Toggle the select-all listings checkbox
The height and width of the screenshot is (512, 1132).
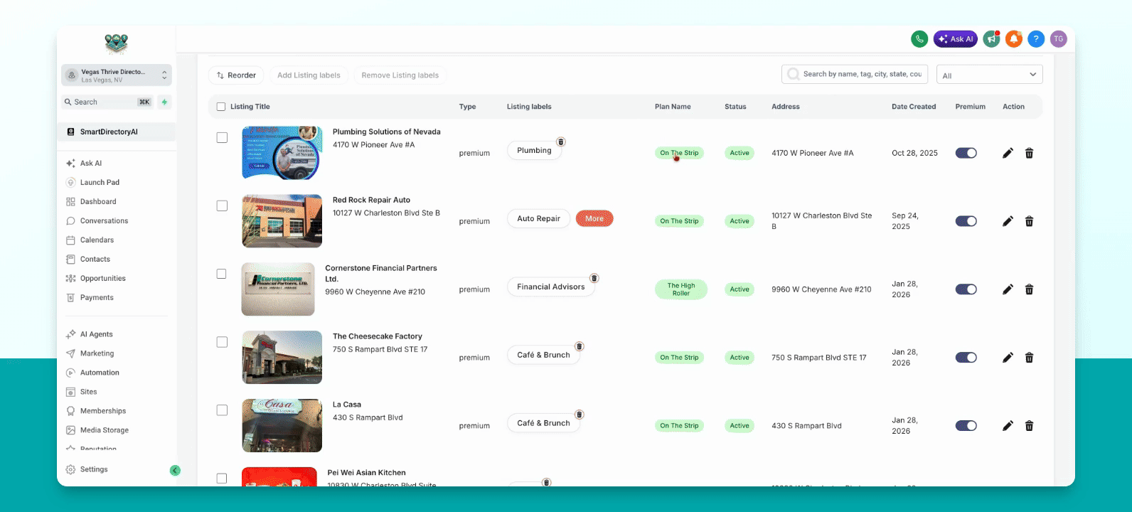221,107
